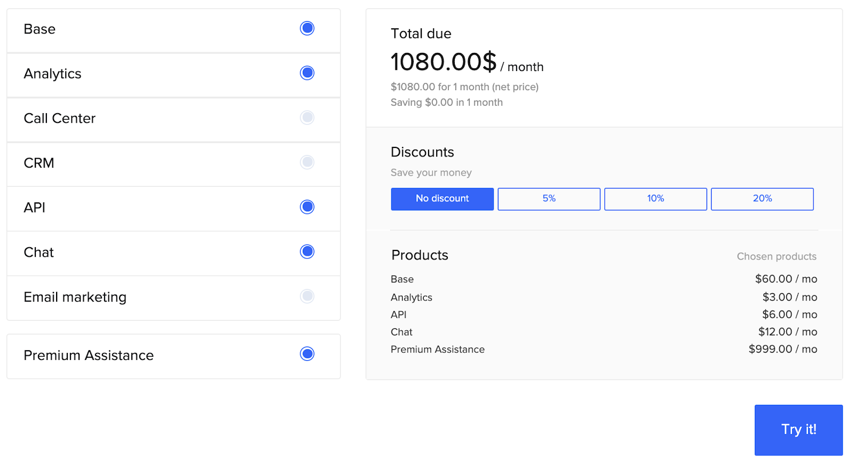Deselect the Chat radio button

click(307, 251)
